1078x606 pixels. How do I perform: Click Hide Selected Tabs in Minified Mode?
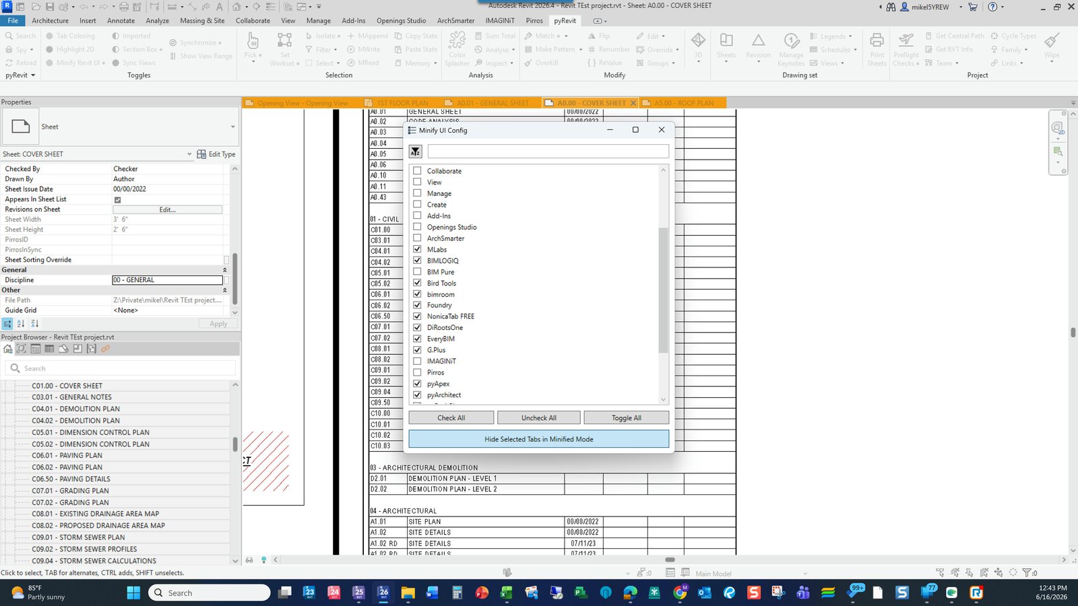pyautogui.click(x=539, y=439)
